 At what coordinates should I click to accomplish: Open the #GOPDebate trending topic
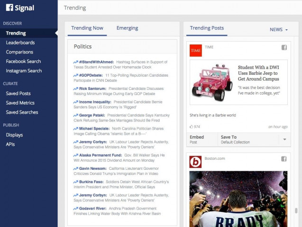(x=91, y=75)
